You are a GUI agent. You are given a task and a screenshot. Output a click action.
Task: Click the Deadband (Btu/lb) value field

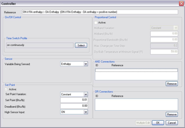(x=74, y=106)
